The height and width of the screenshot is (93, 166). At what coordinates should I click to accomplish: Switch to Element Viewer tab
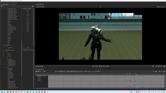click(13, 5)
